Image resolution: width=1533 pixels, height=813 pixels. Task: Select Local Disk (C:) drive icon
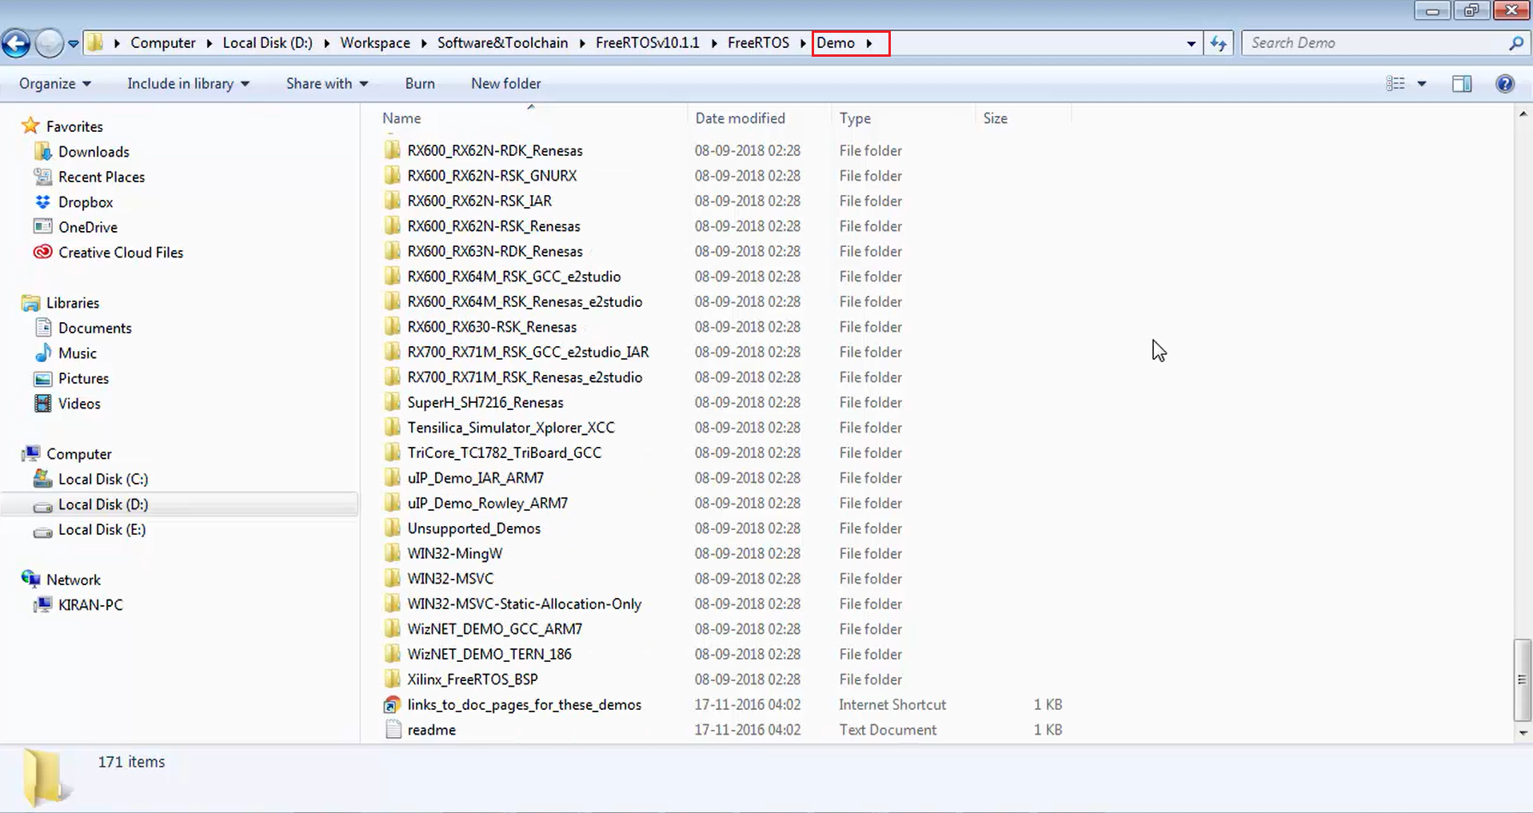43,479
